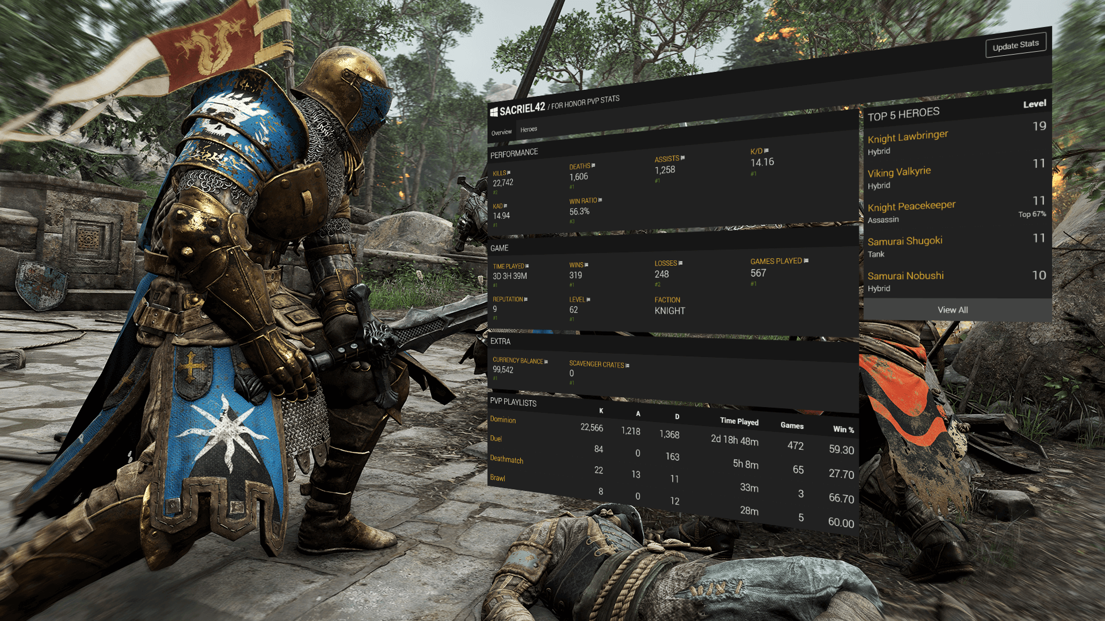Viewport: 1105px width, 621px height.
Task: Open the Samurai Shugoki hero link
Action: [x=905, y=241]
